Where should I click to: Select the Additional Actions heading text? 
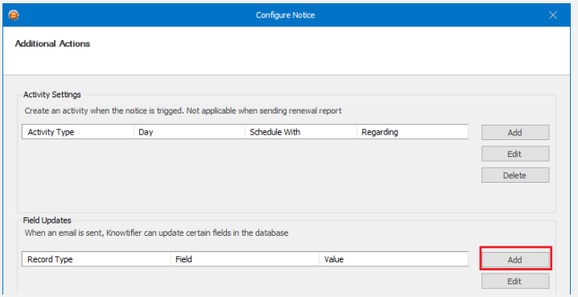coord(52,43)
